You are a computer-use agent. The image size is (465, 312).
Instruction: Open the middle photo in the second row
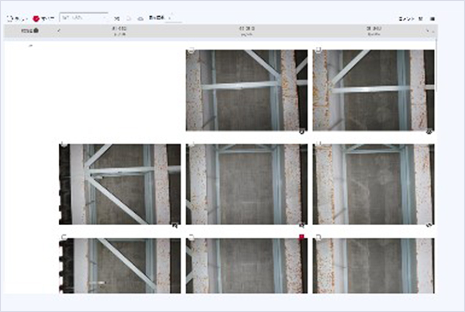247,184
